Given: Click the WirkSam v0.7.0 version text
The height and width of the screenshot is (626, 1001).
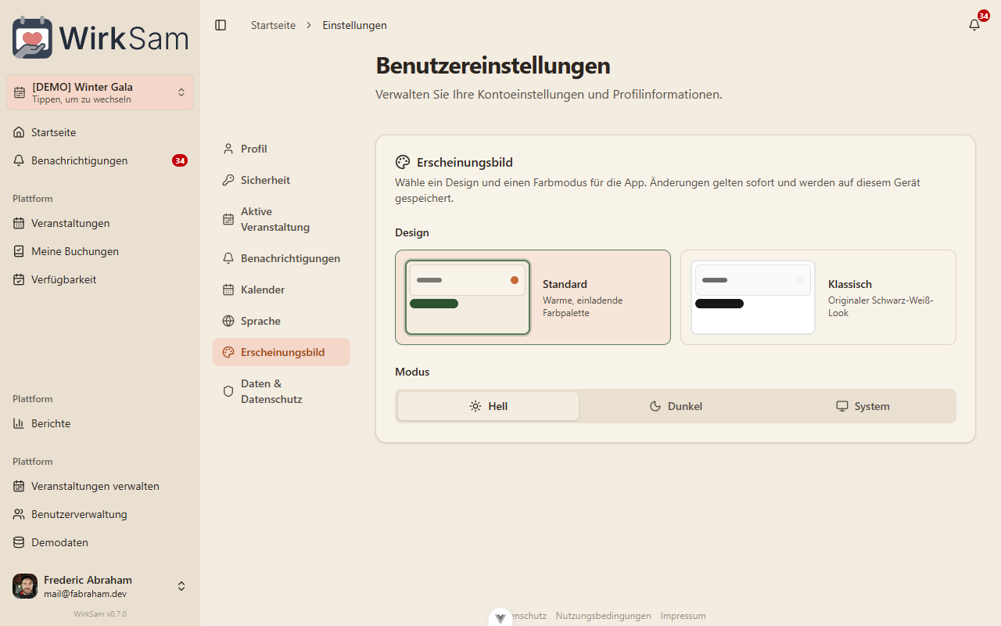Looking at the screenshot, I should click(100, 614).
